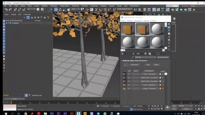Screen dimensions: 205x115
Task: Open the Graph Editors menu
Action: 65,6
